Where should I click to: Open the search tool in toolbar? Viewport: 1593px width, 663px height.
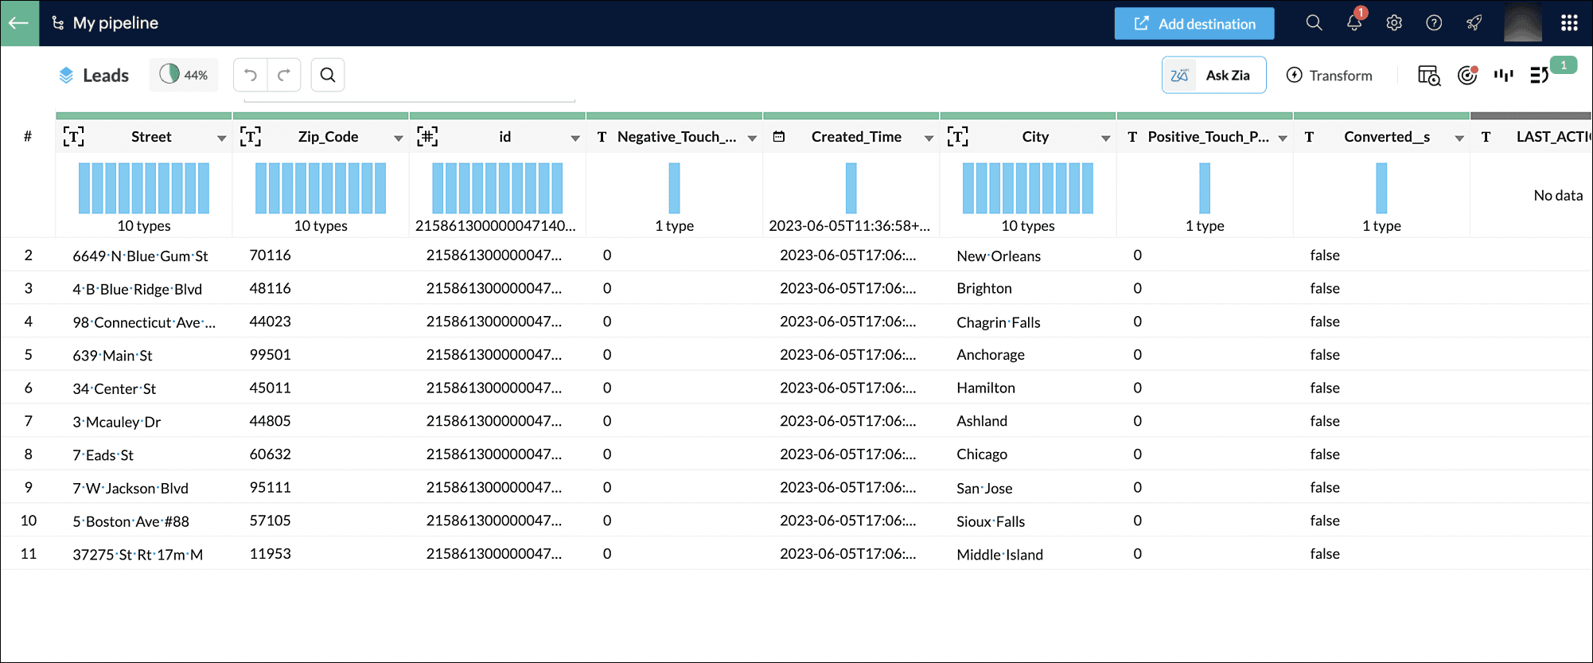[328, 75]
